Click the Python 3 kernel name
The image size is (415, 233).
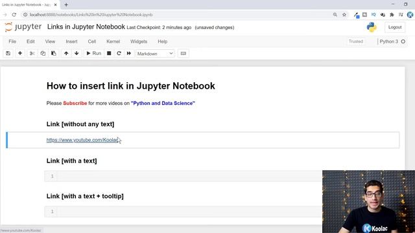coord(388,41)
